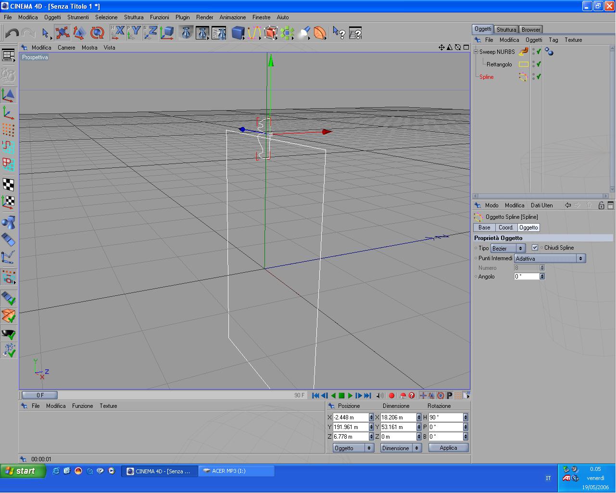The width and height of the screenshot is (616, 493).
Task: Open the Dimensione mode dropdown
Action: (401, 448)
